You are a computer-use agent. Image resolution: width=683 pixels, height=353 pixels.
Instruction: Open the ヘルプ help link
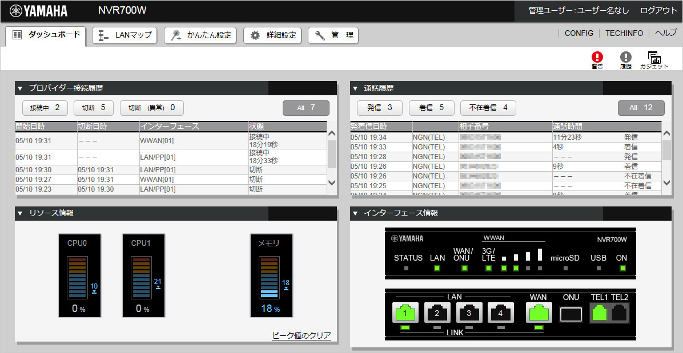tap(666, 33)
